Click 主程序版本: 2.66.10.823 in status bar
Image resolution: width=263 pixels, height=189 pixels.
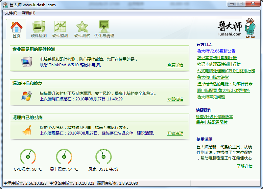tap(25, 183)
